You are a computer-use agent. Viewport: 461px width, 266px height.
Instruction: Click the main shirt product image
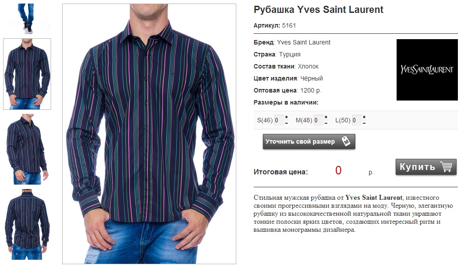149,134
